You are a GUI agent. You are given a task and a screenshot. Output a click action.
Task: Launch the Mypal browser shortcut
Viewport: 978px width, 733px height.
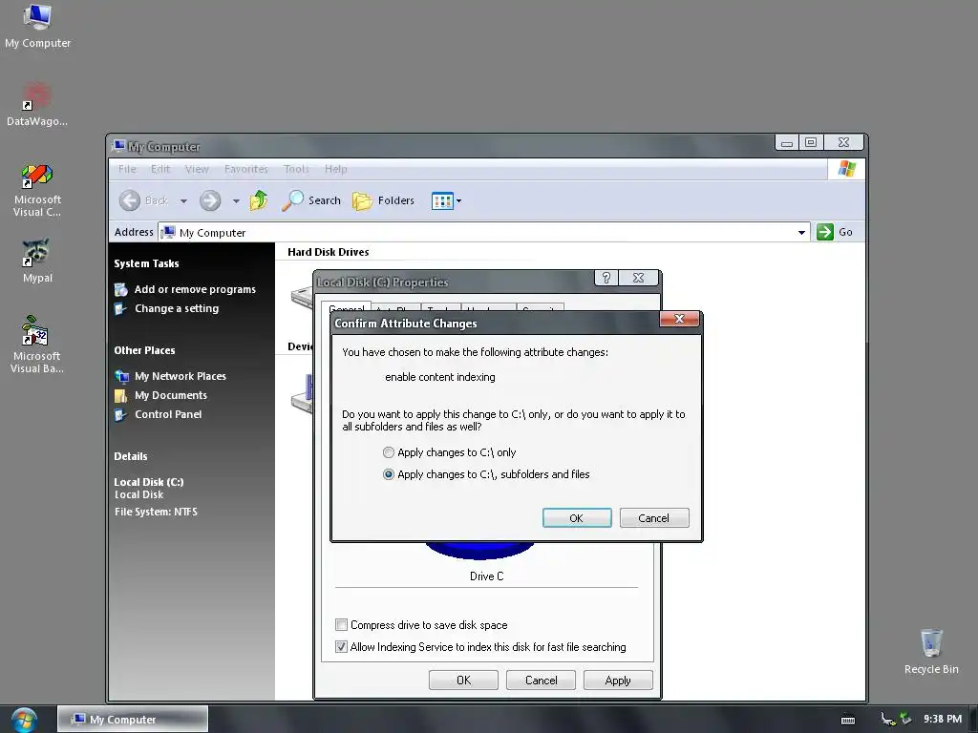(x=37, y=261)
